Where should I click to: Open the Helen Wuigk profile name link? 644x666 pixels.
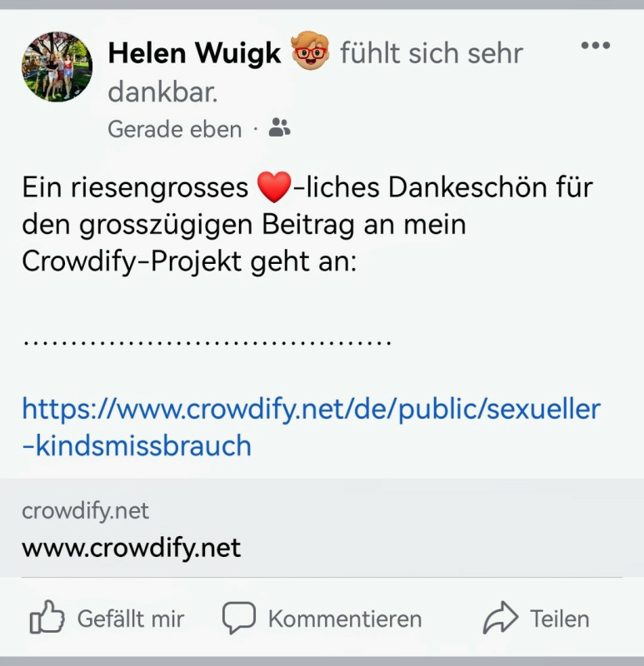(194, 53)
